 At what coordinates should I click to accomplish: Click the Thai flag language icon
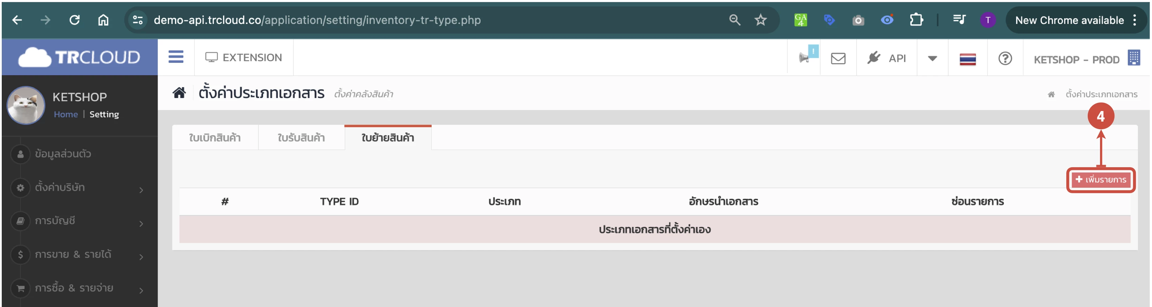(967, 59)
